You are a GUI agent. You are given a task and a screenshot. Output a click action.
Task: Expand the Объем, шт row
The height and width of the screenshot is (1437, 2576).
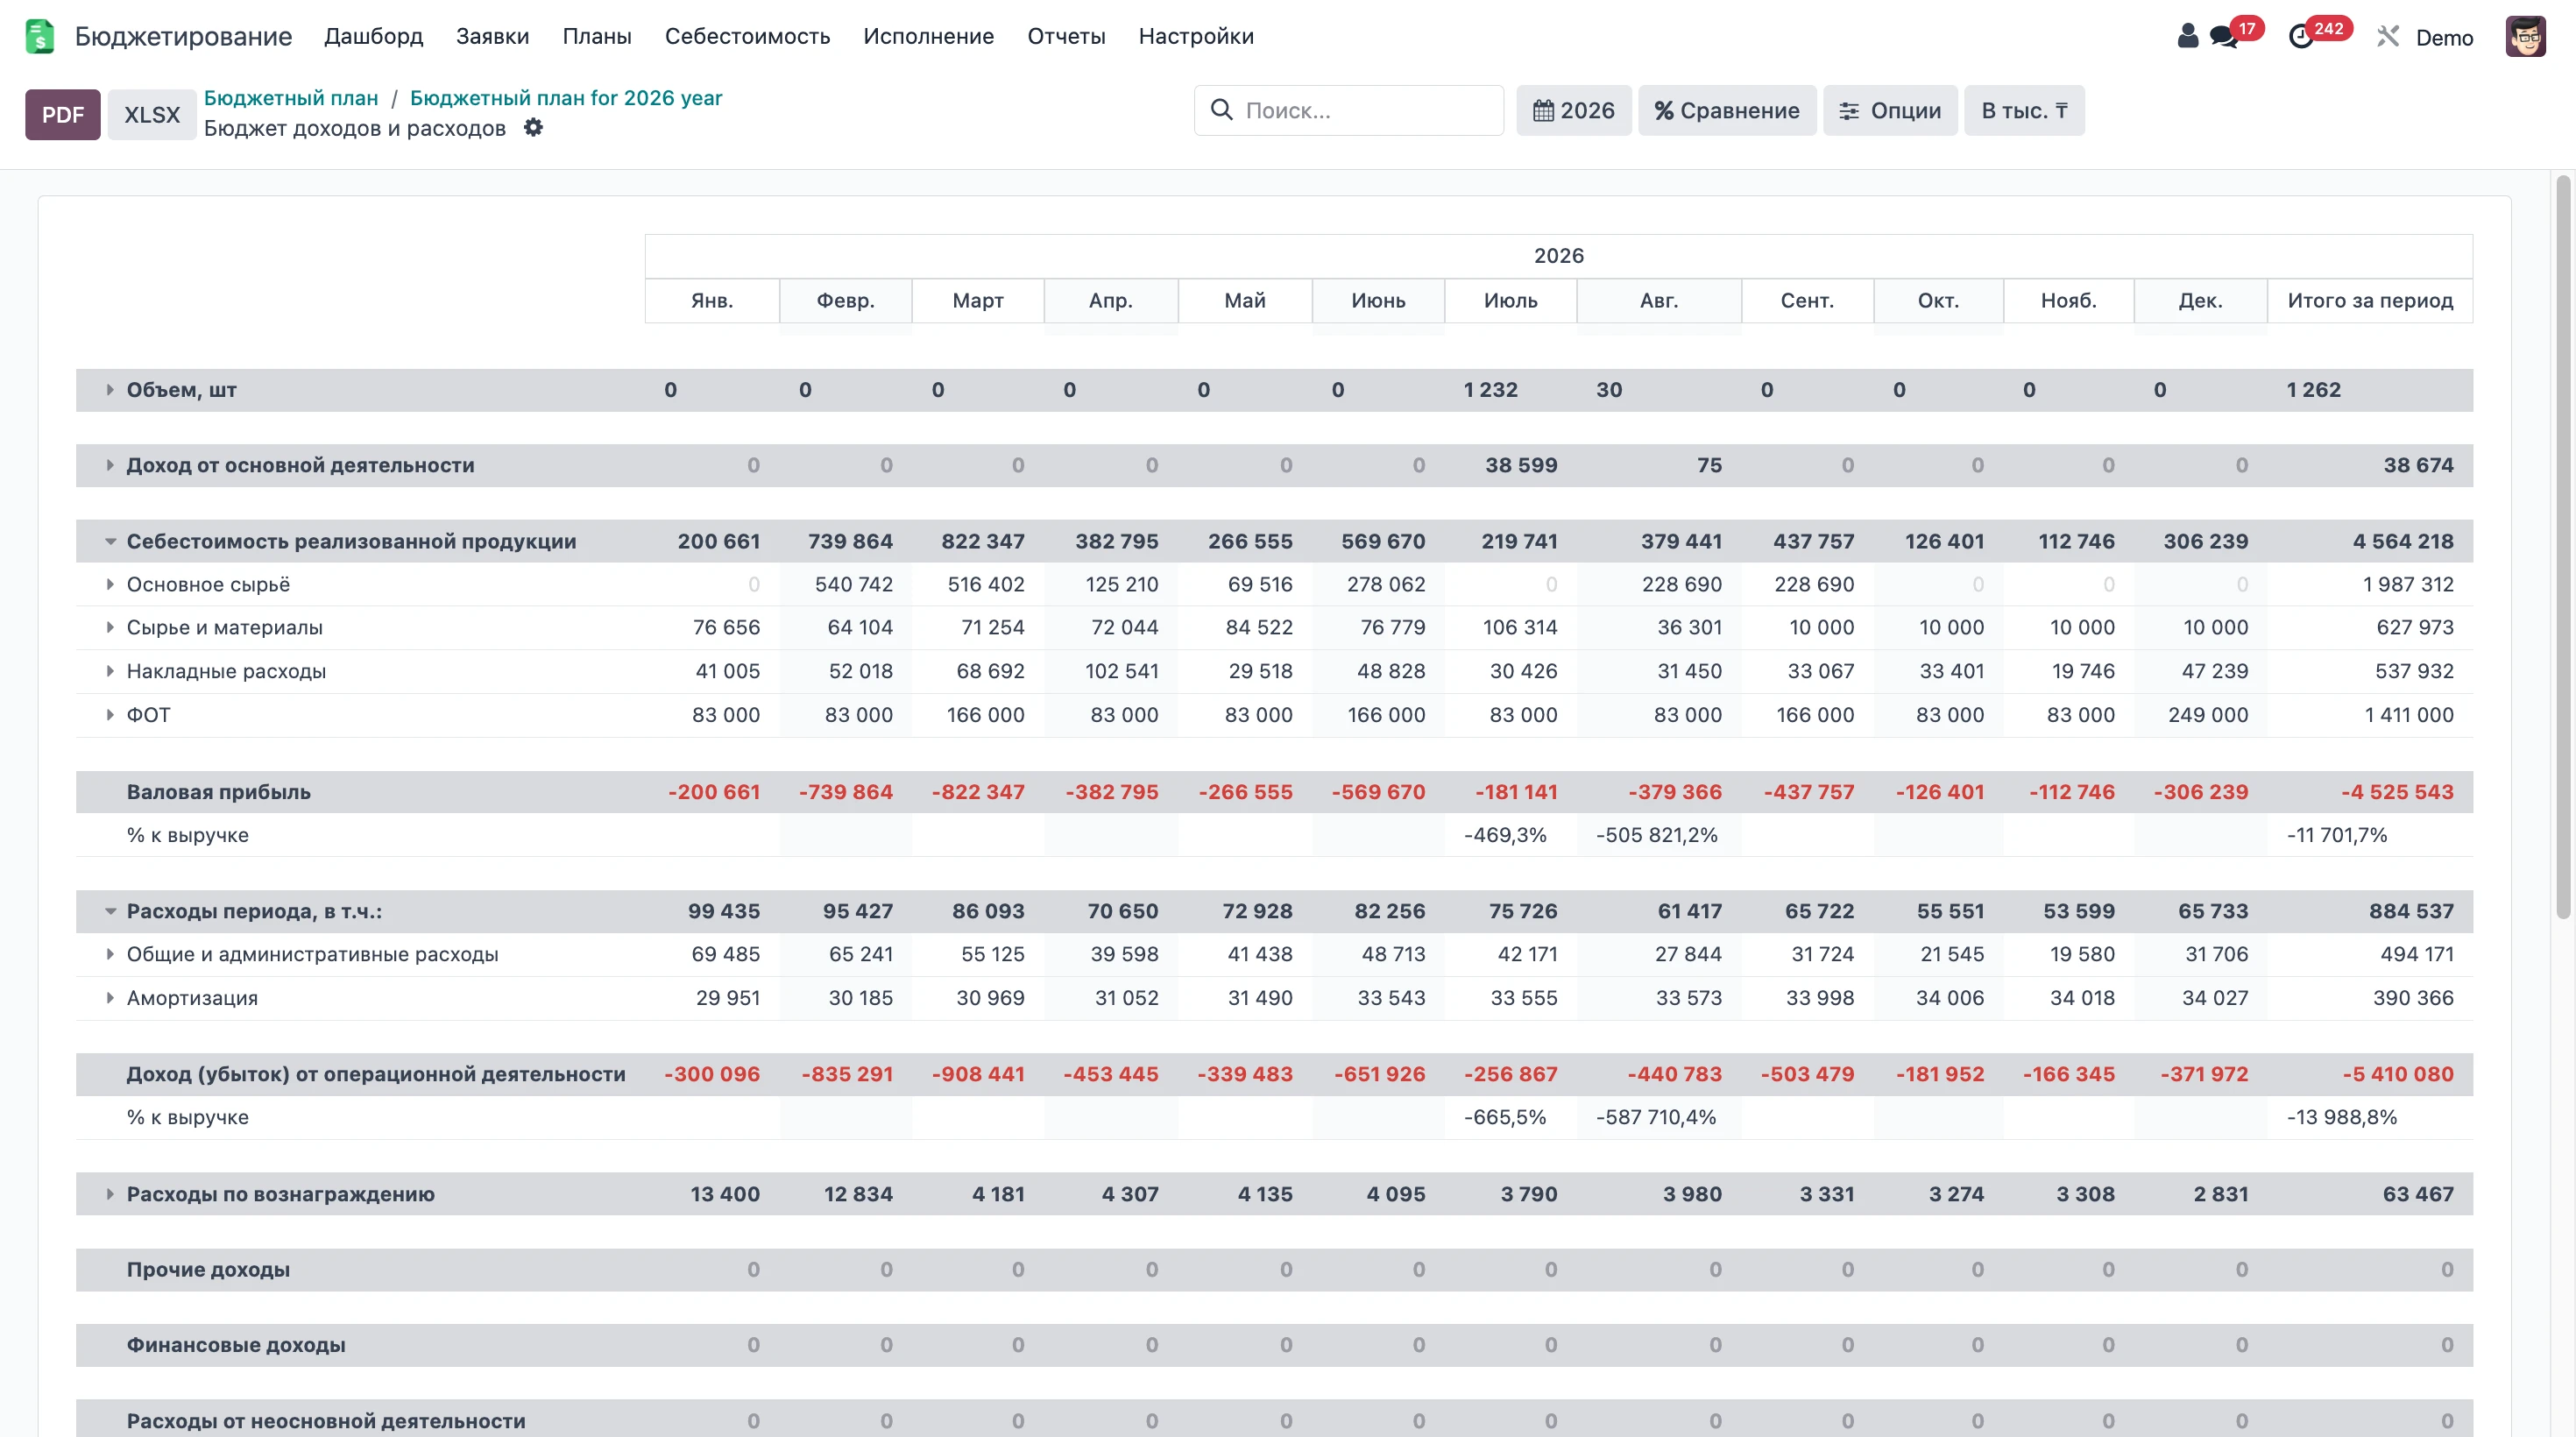coord(110,390)
